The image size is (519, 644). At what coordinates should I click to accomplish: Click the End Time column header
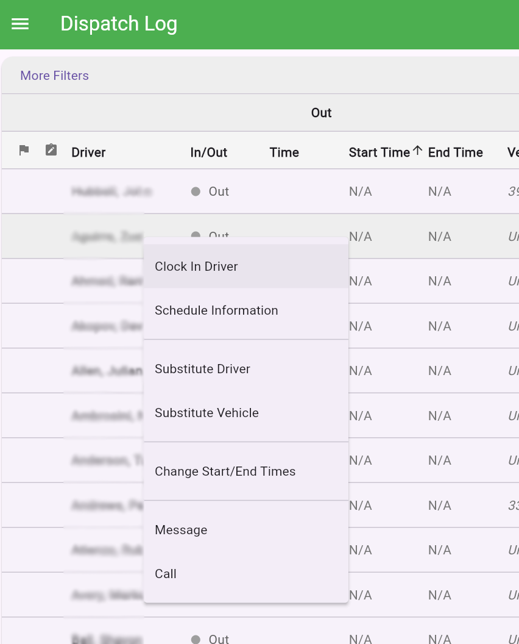click(456, 152)
